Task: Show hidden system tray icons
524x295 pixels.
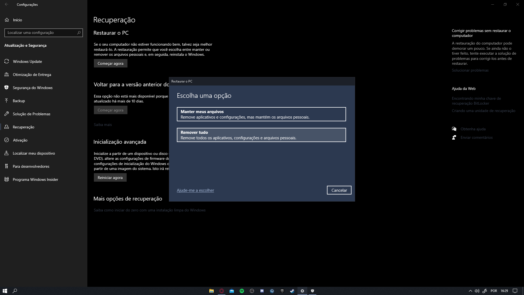Action: (x=470, y=291)
